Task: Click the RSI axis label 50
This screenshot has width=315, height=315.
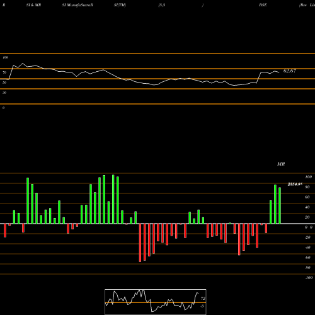Action: click(4, 83)
